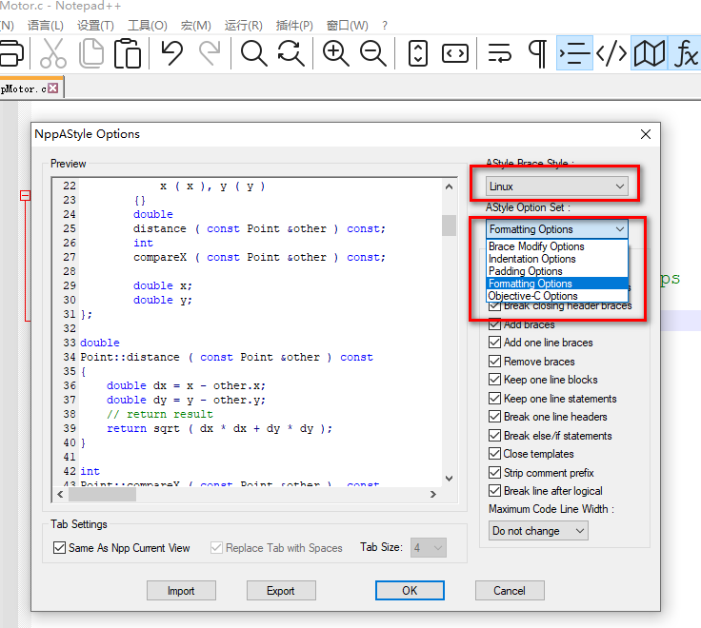This screenshot has height=628, width=701.
Task: Click the Paste clipboard toolbar icon
Action: (x=128, y=53)
